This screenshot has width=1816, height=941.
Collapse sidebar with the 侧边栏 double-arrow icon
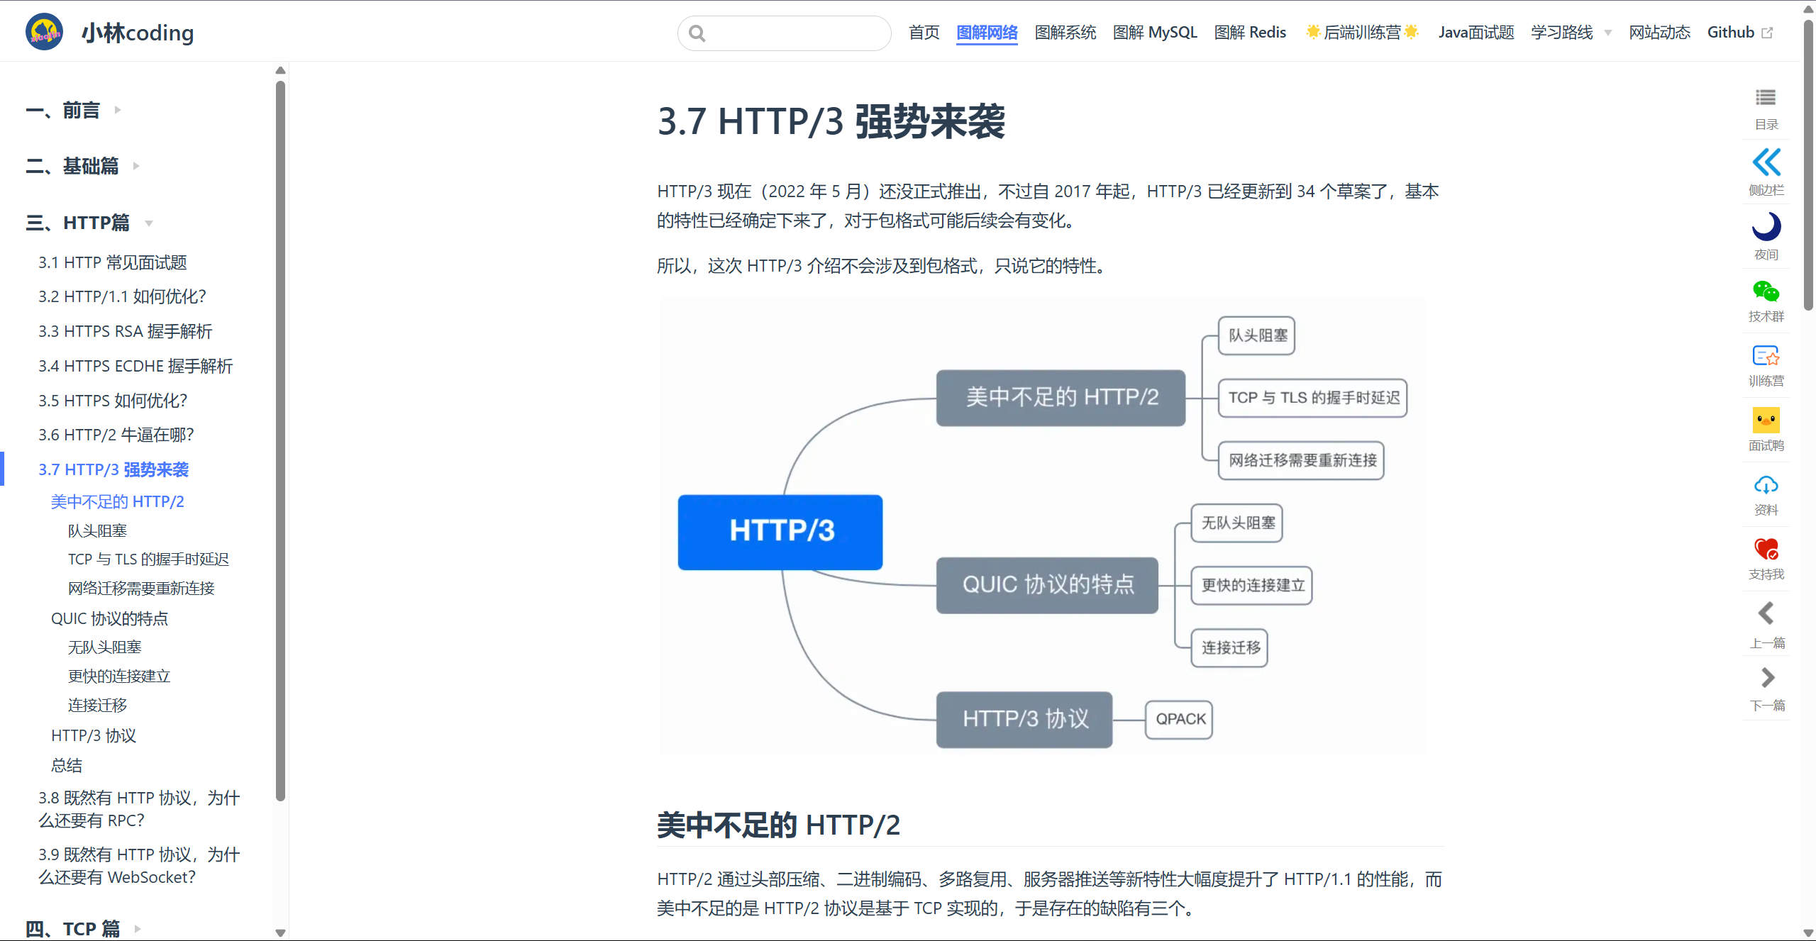1766,162
